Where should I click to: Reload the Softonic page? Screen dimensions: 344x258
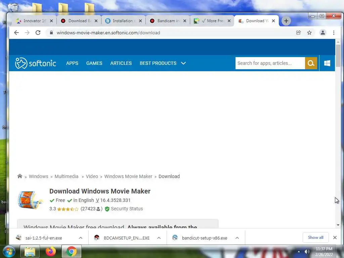(38, 33)
